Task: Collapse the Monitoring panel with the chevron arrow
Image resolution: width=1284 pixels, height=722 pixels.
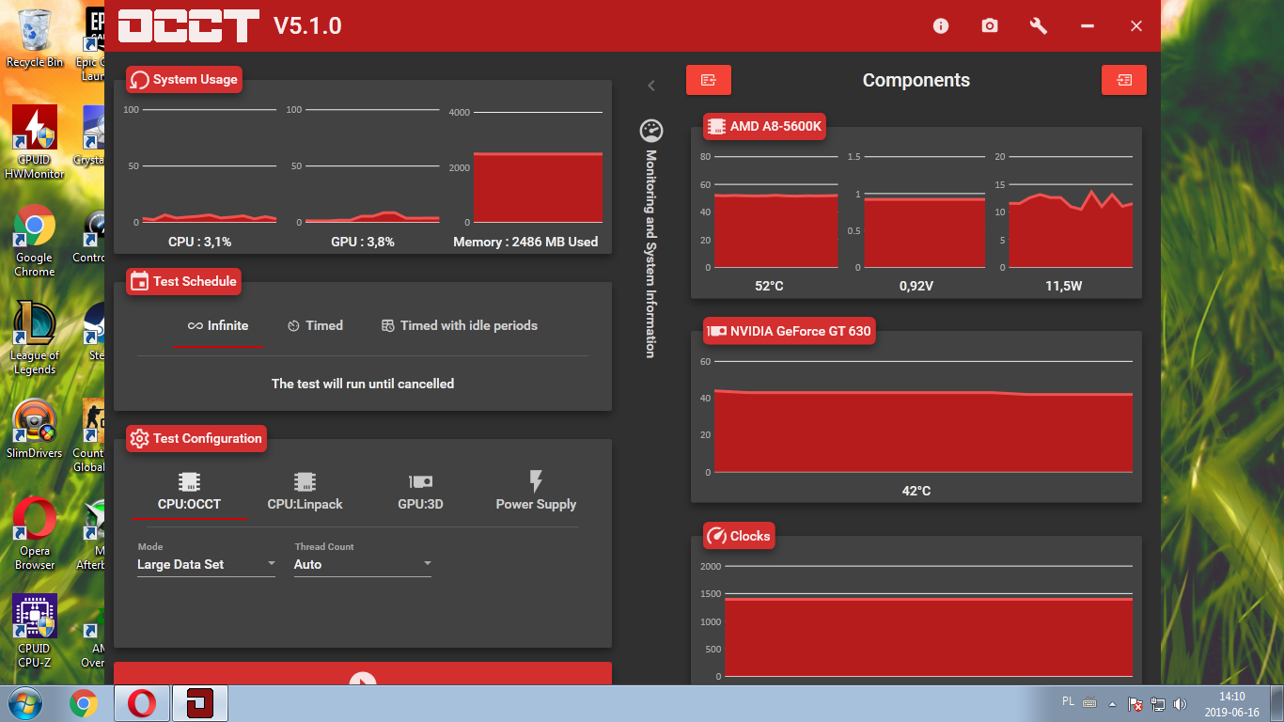Action: [x=650, y=86]
